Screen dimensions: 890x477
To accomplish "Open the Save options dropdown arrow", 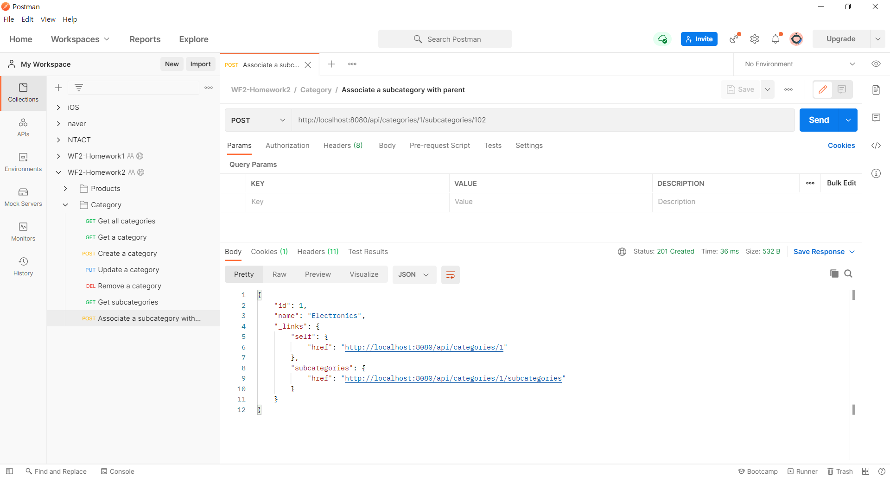I will [x=768, y=89].
